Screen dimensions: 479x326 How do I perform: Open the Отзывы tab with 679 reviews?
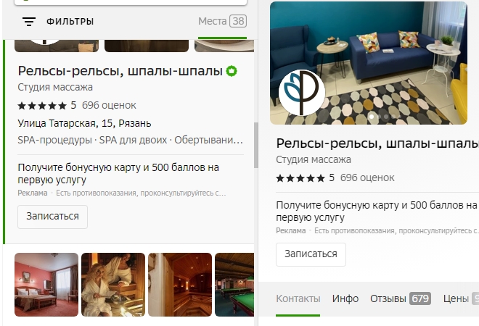[x=401, y=298]
